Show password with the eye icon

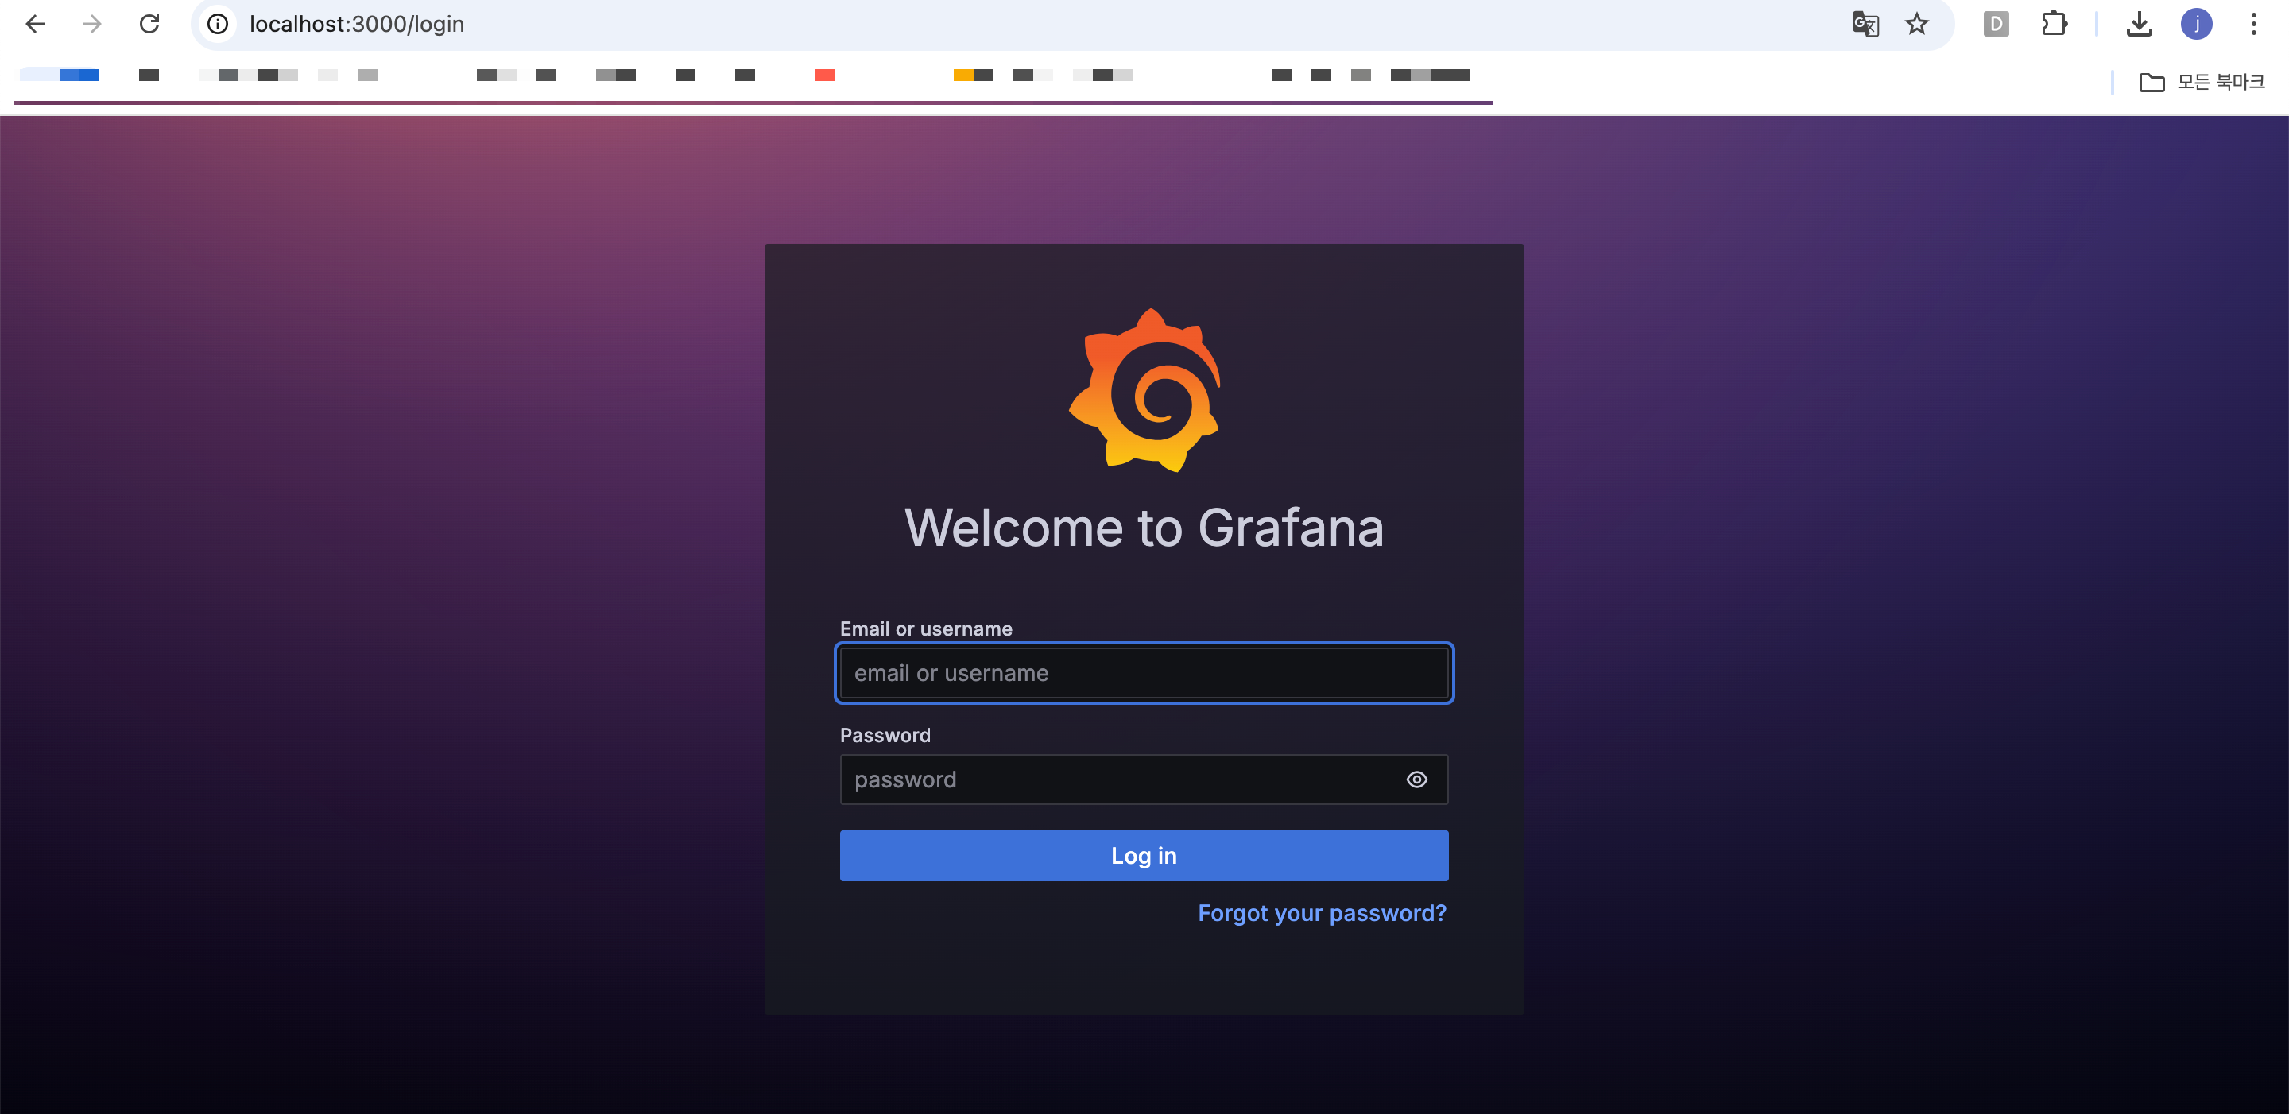tap(1416, 779)
